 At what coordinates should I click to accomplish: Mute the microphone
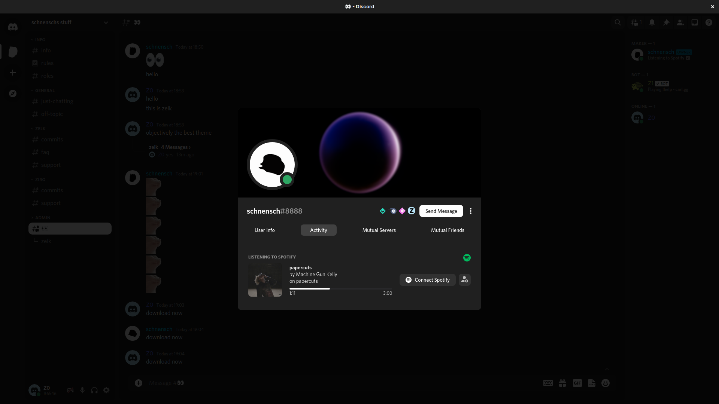tap(82, 390)
